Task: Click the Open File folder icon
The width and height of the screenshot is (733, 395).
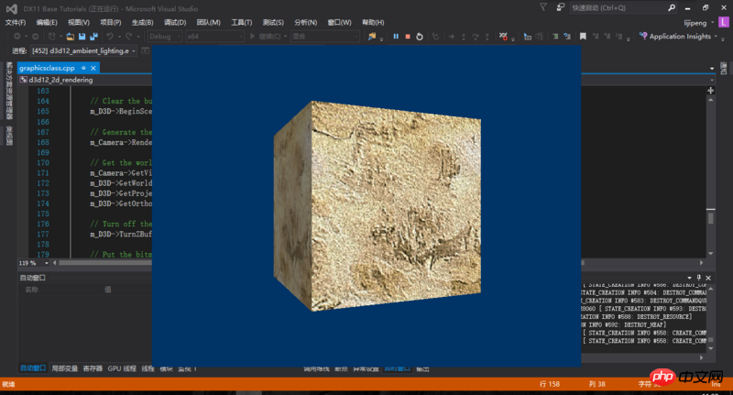Action: (x=69, y=37)
